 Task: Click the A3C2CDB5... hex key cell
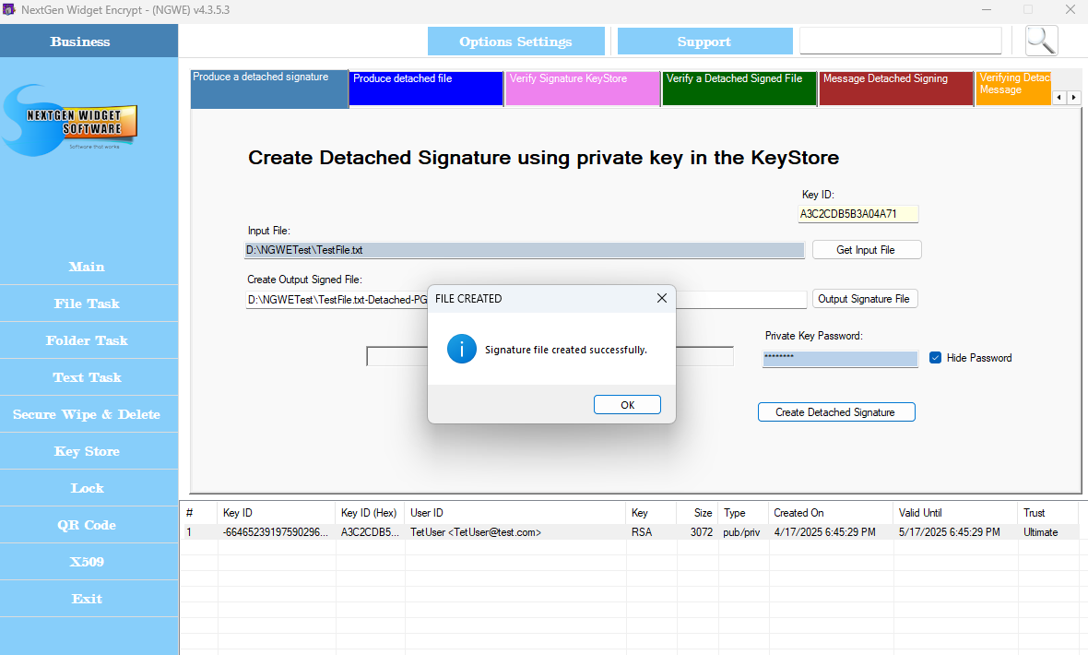tap(370, 532)
